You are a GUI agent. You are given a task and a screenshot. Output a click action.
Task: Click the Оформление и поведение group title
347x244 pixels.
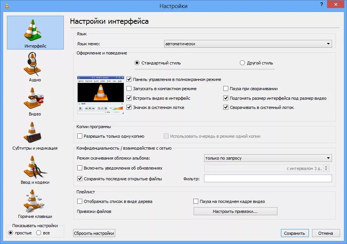[x=102, y=53]
